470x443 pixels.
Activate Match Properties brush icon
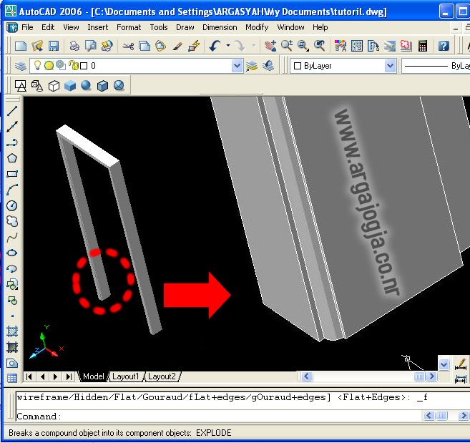pos(177,46)
